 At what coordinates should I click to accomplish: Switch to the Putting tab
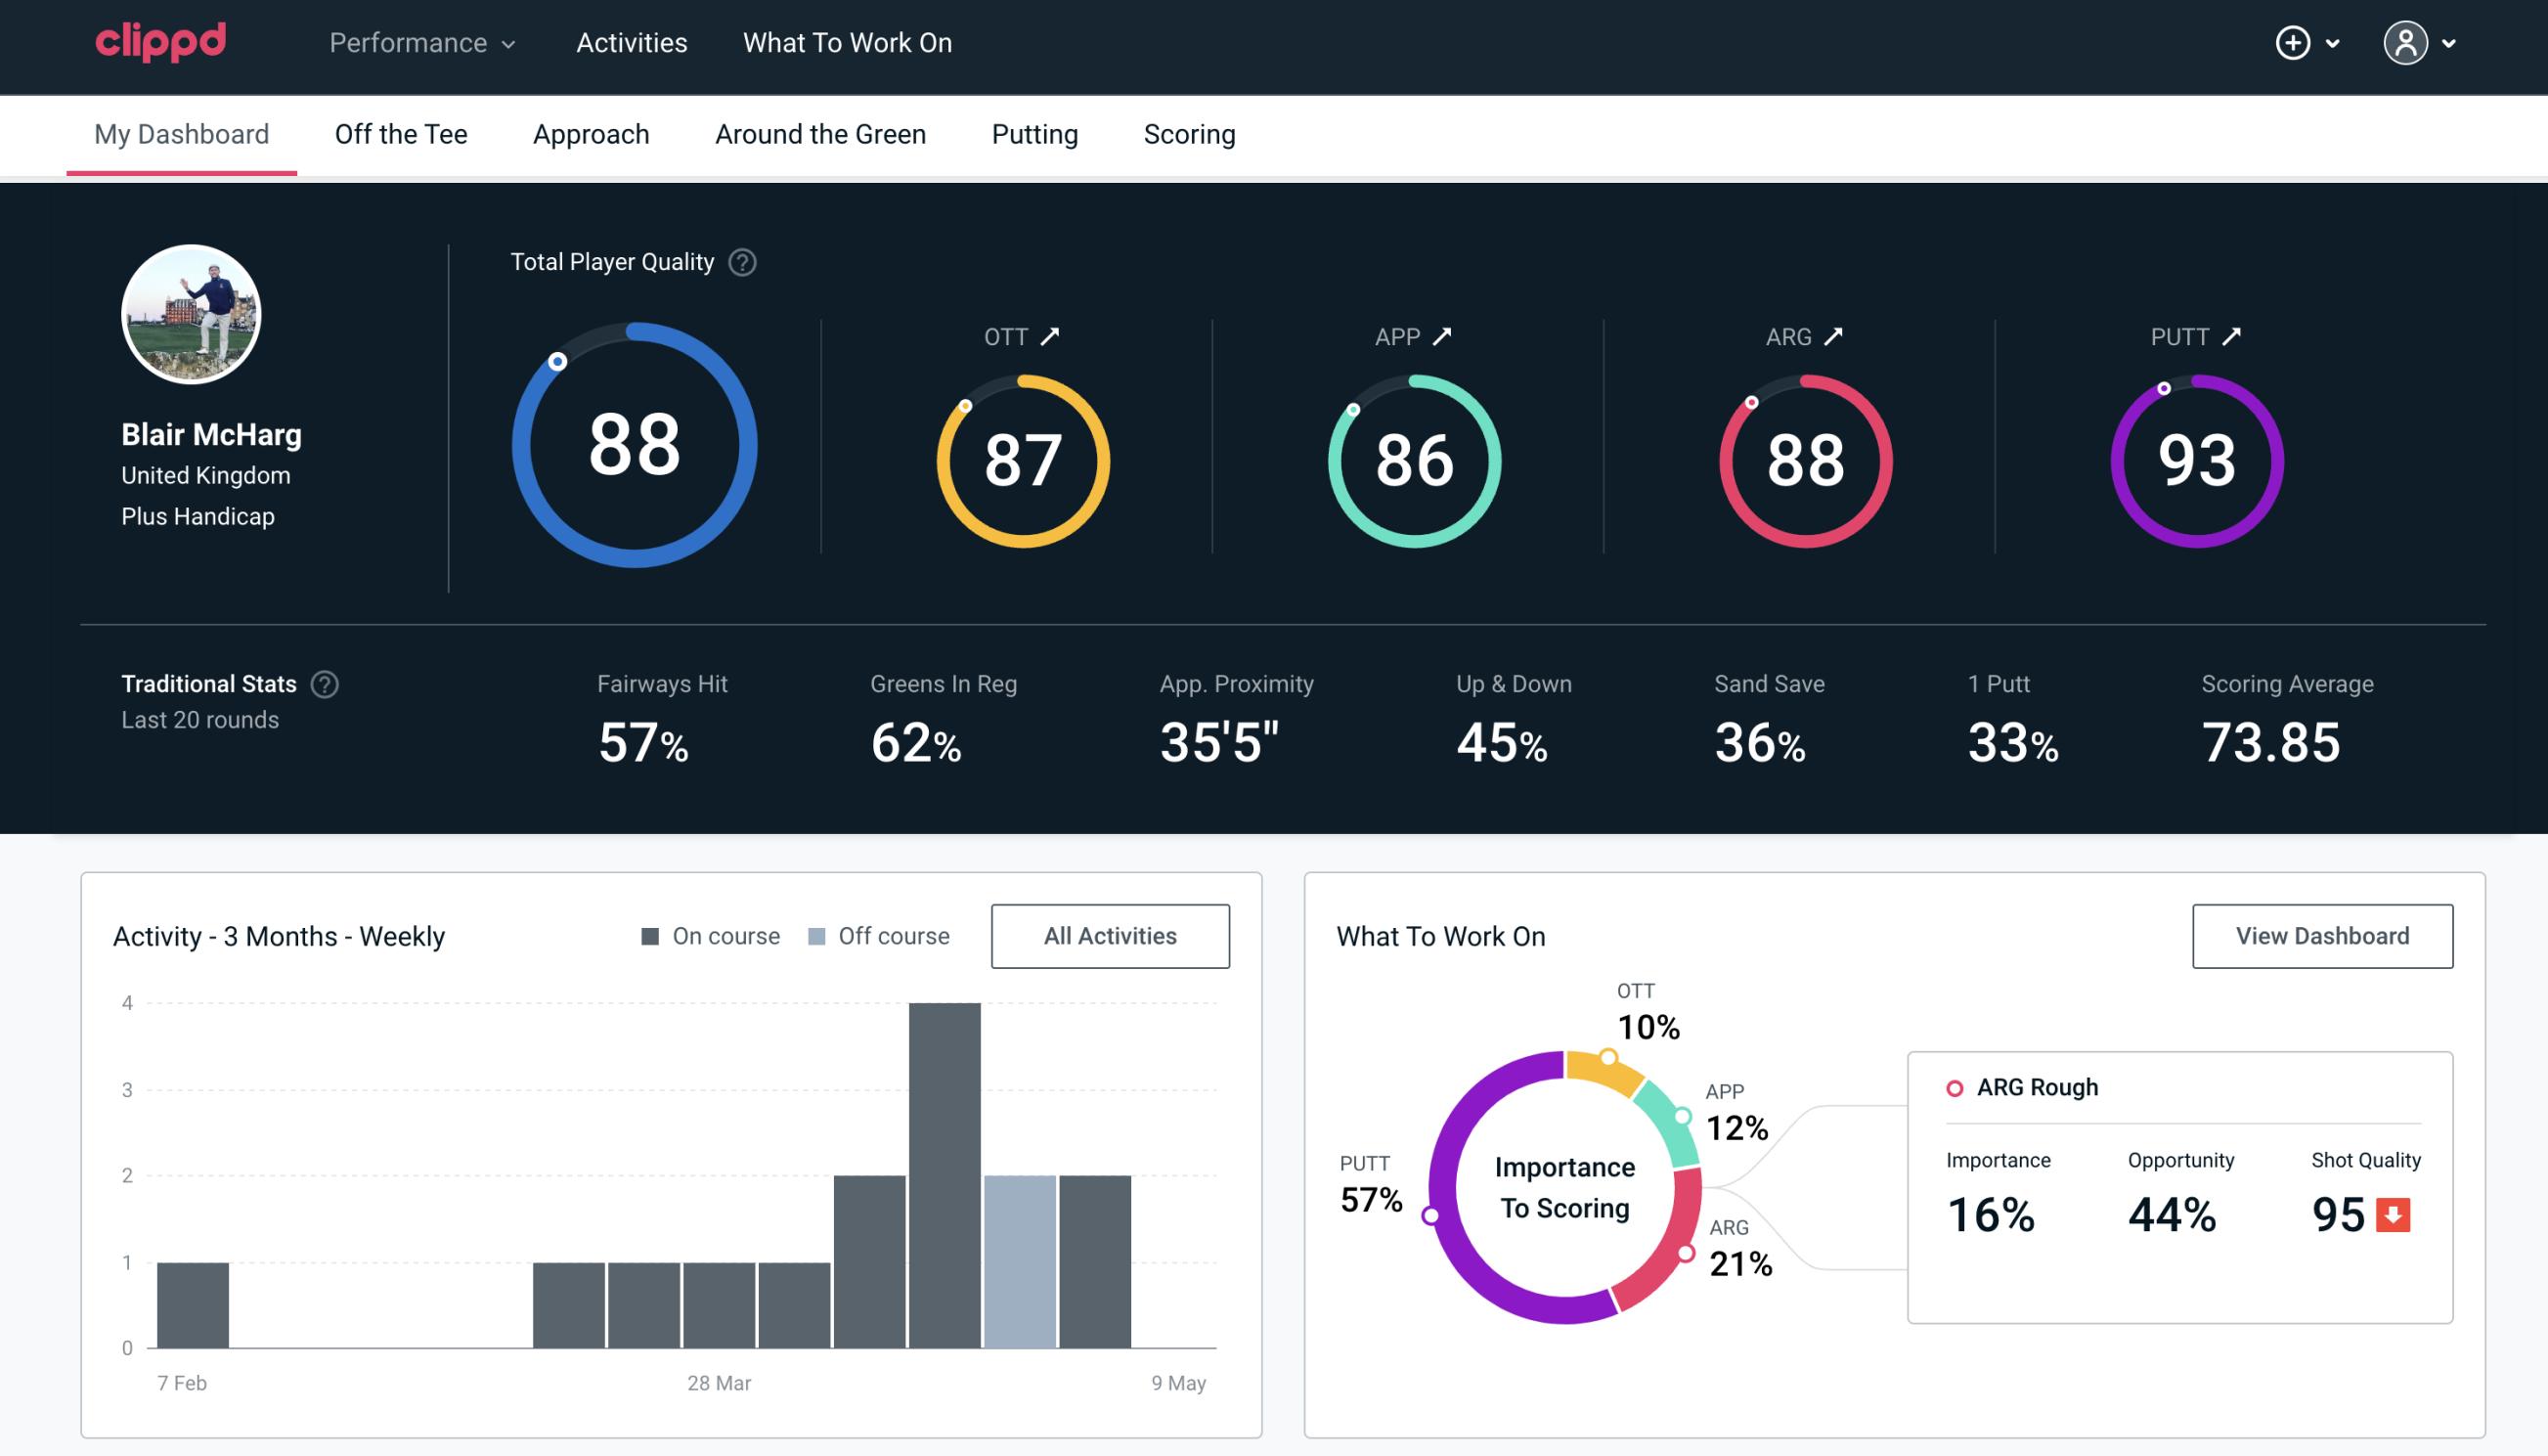(1032, 133)
